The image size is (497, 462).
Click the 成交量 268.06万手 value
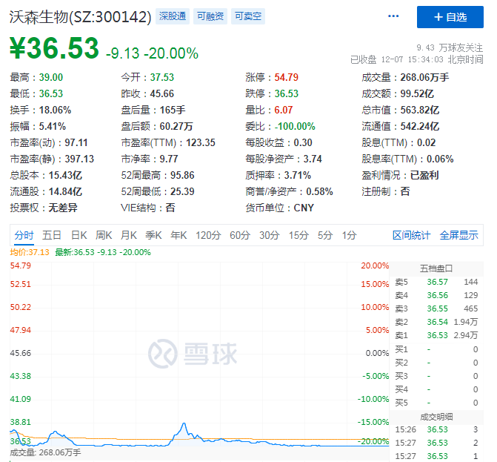(x=424, y=77)
